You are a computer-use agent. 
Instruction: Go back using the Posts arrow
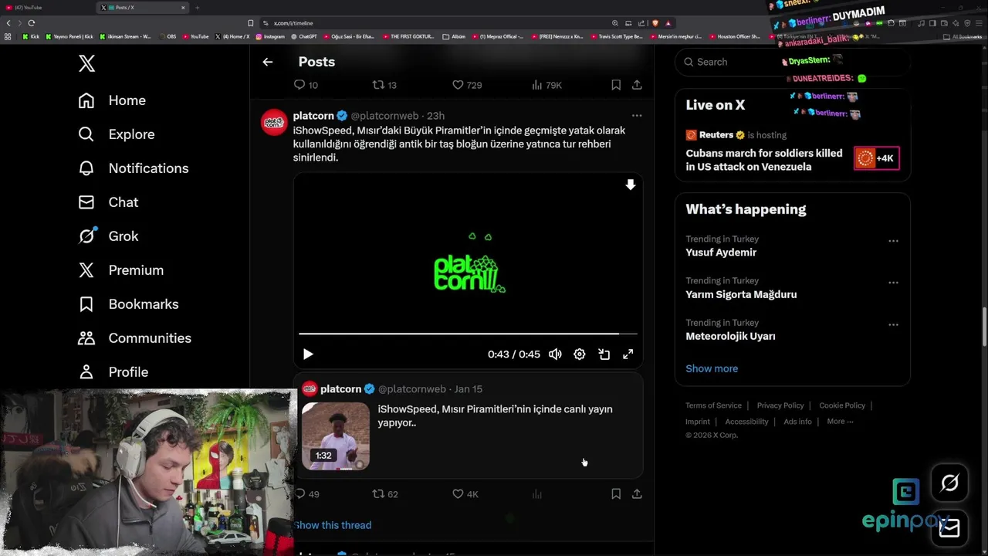click(x=267, y=62)
